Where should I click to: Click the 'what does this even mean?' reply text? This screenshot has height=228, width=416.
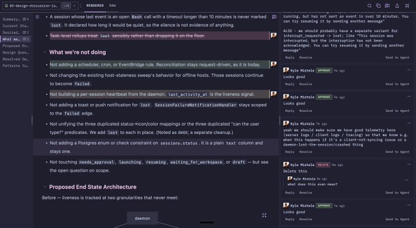313,184
